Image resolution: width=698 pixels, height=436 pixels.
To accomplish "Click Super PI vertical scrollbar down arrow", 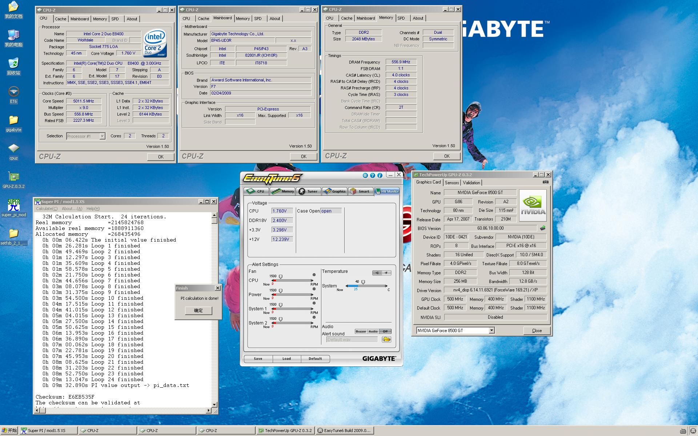I will pyautogui.click(x=214, y=404).
